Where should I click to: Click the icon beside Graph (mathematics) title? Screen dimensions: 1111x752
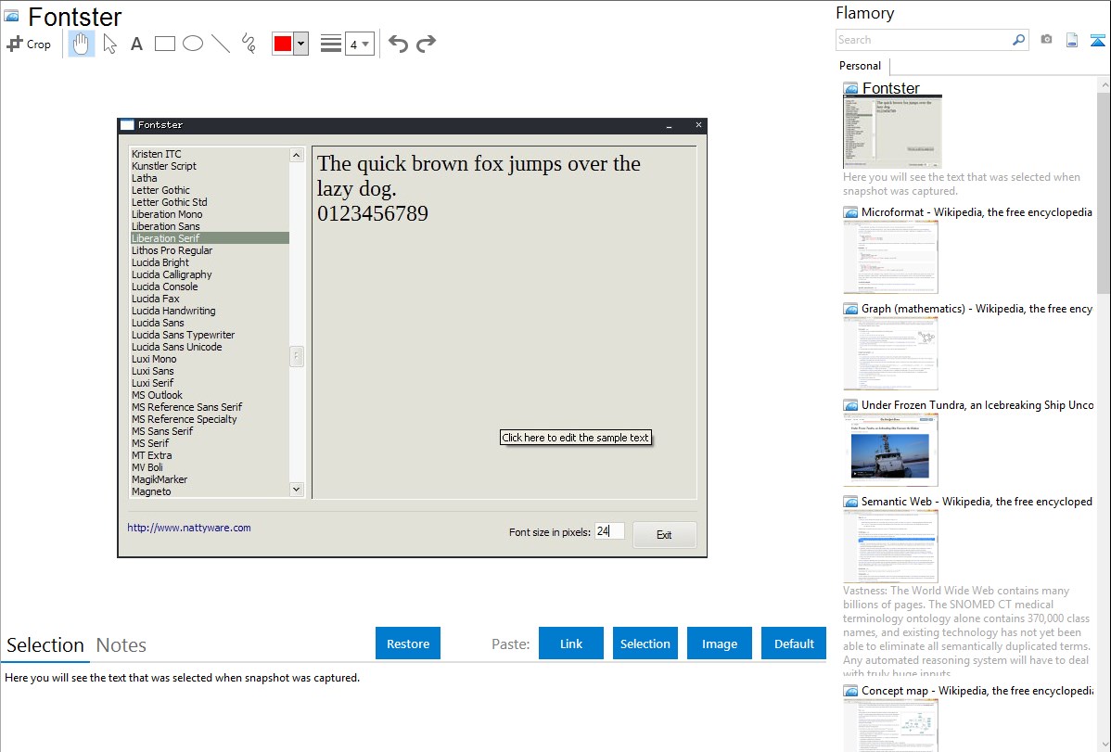click(850, 309)
